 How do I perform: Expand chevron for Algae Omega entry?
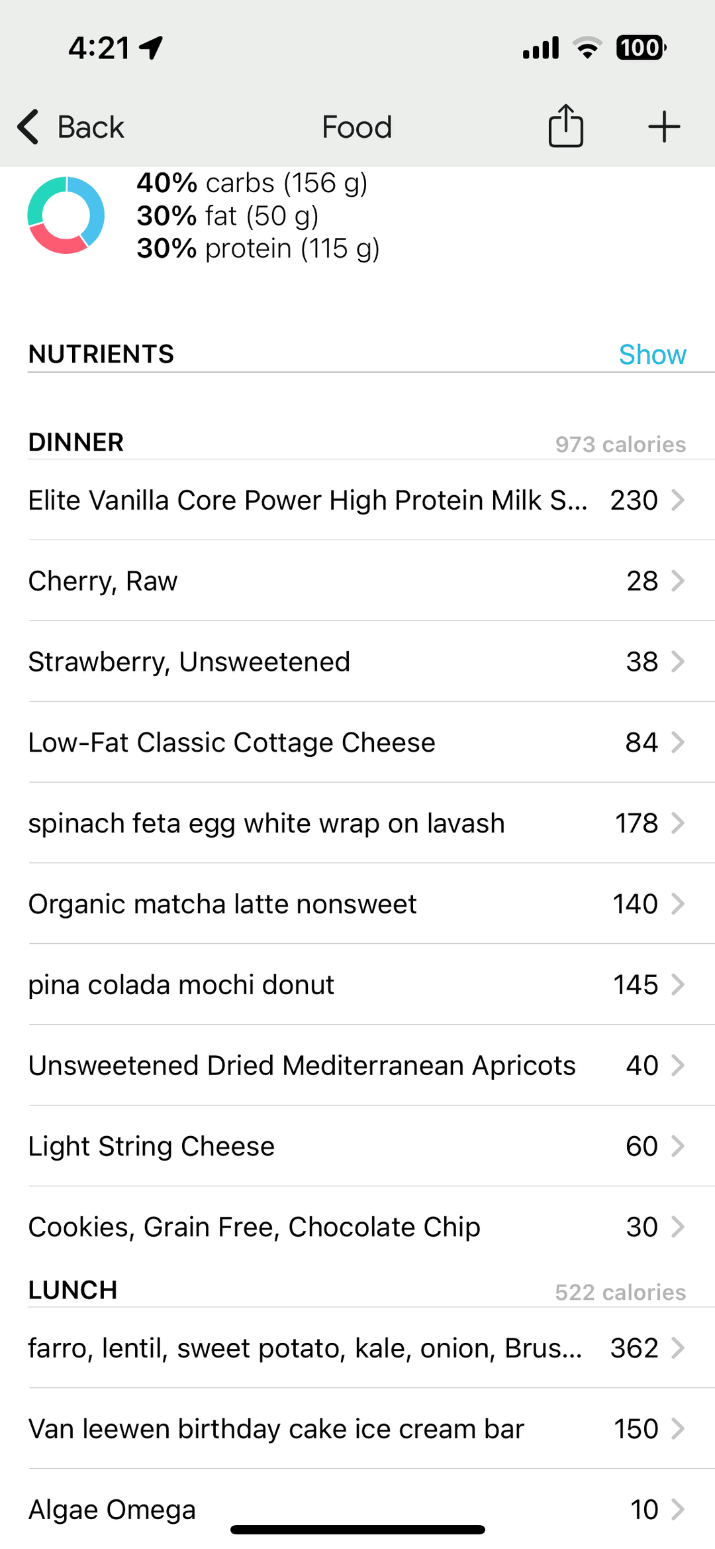[677, 1509]
